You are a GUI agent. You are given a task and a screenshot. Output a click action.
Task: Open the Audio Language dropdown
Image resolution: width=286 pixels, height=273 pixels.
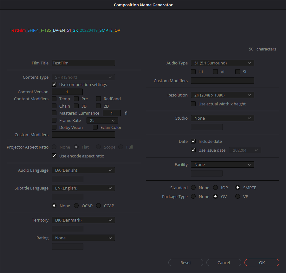83,170
